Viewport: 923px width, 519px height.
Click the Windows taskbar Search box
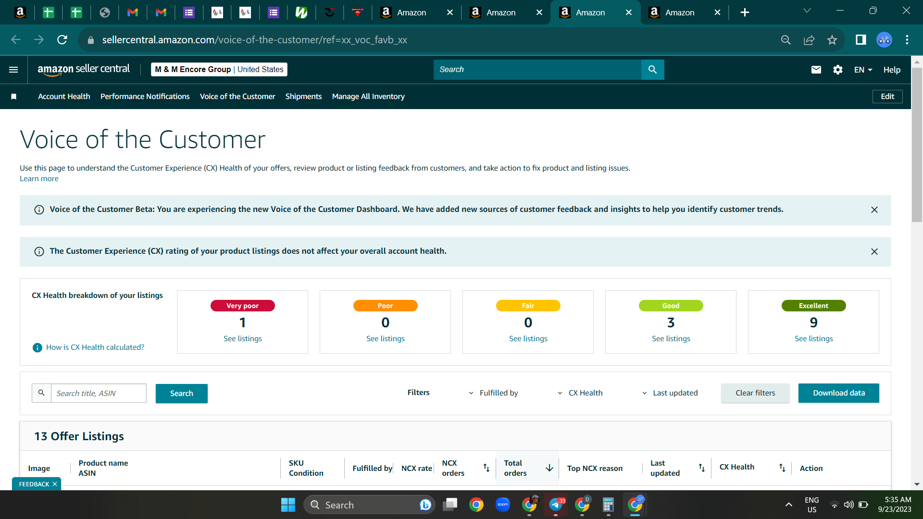(x=369, y=505)
